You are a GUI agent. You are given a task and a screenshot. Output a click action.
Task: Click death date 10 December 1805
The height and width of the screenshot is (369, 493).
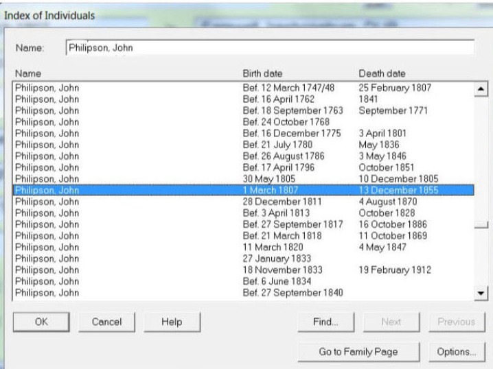398,179
